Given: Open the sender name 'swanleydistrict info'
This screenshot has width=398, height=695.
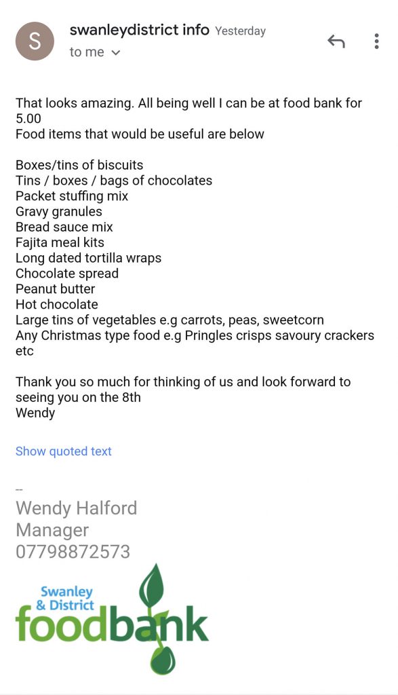Looking at the screenshot, I should coord(139,30).
